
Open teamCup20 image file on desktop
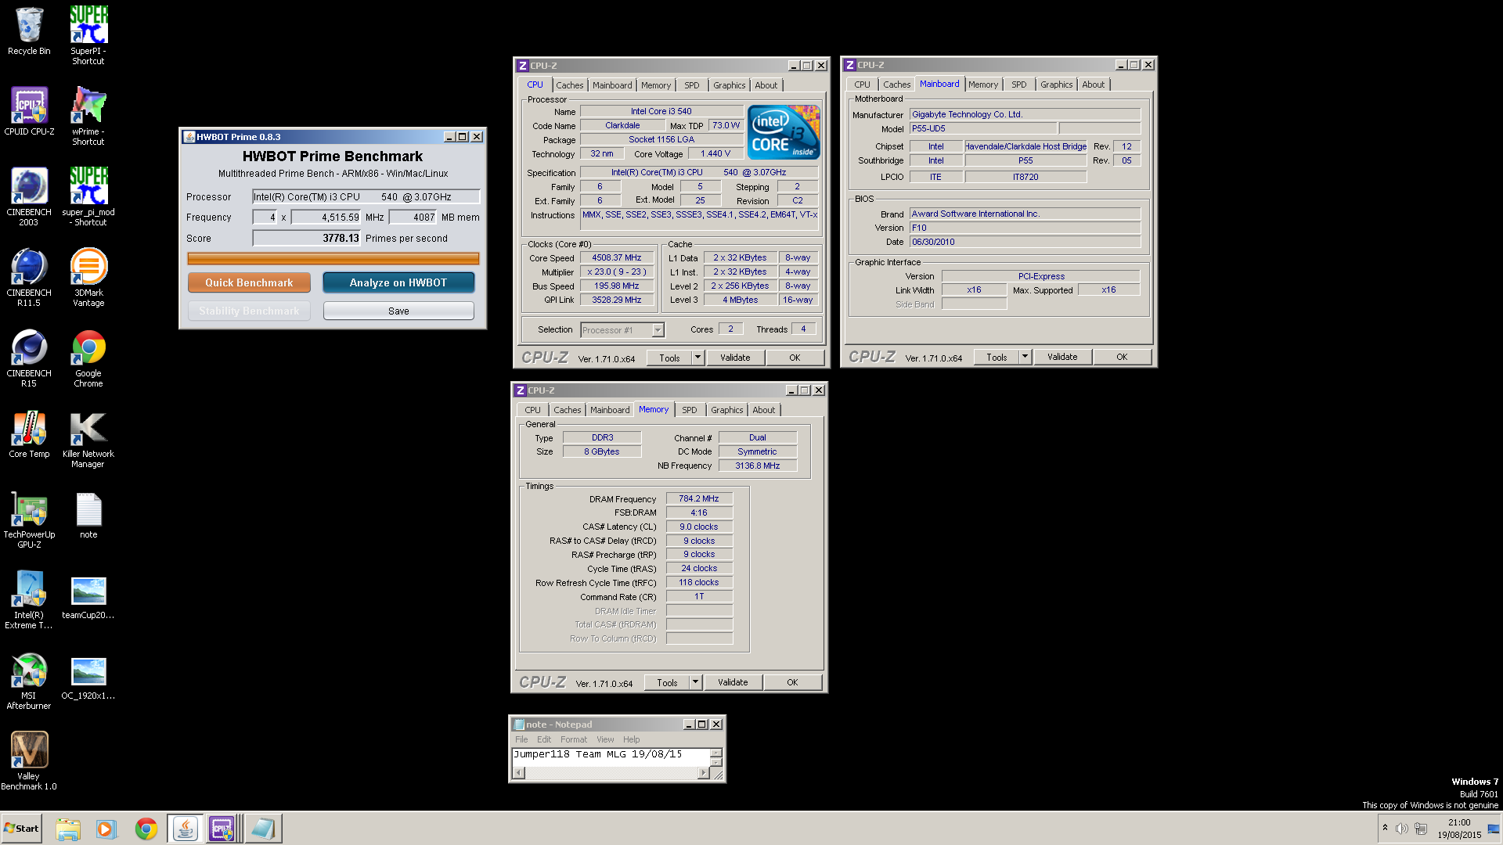(88, 597)
